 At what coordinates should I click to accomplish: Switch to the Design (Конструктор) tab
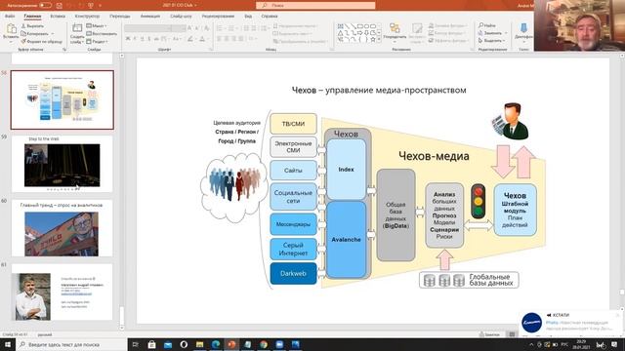[x=87, y=17]
